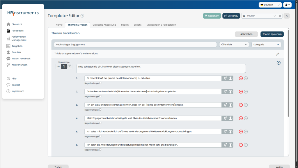
Task: Click the Speichern button
Action: pos(212,16)
